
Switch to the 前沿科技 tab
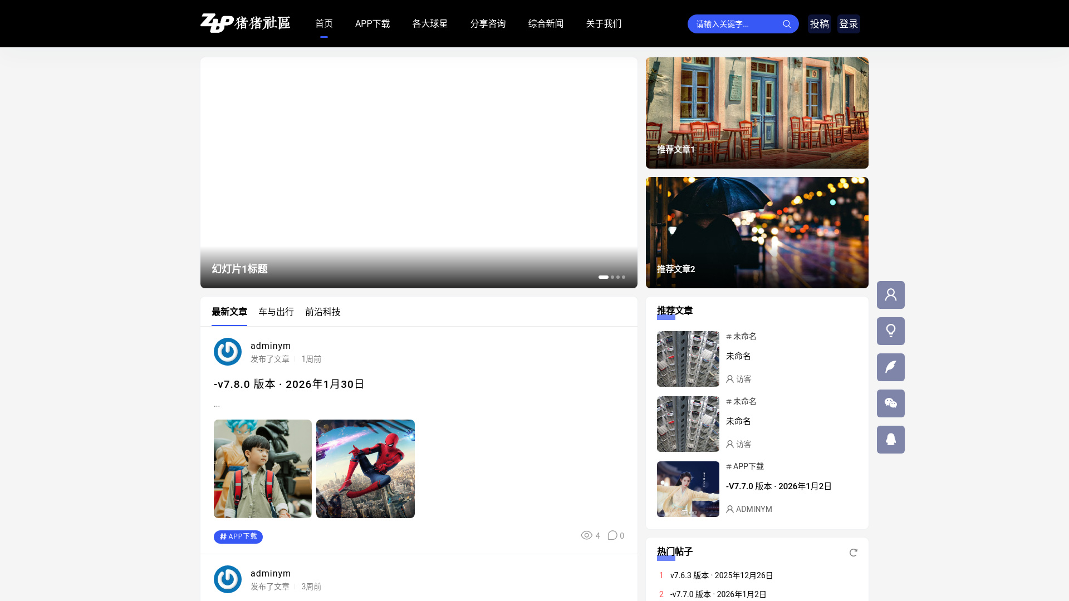323,312
